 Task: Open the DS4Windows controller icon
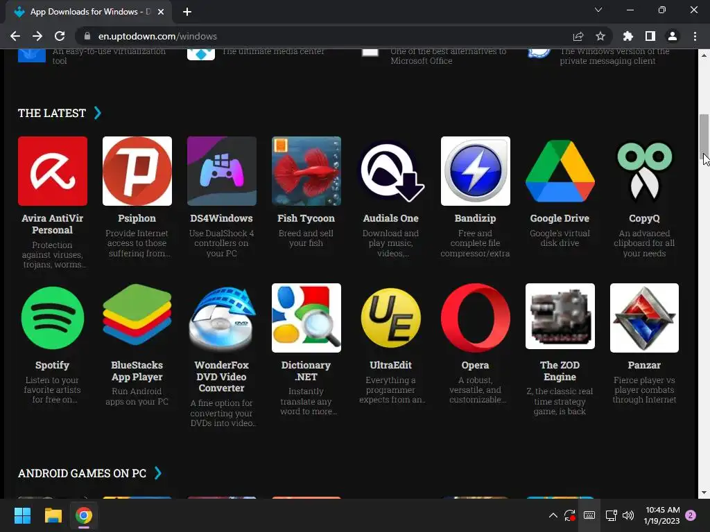click(222, 171)
